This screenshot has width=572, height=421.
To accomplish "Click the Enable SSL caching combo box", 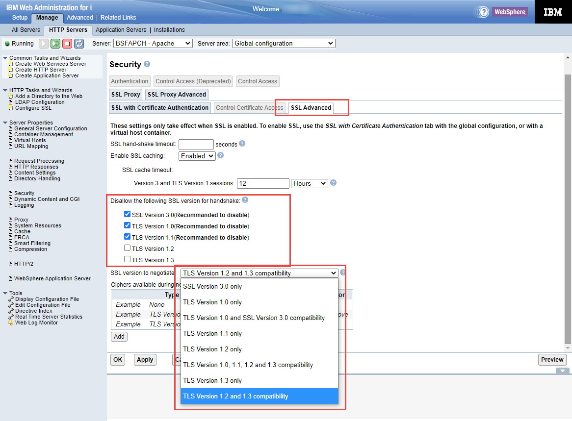I will point(197,156).
